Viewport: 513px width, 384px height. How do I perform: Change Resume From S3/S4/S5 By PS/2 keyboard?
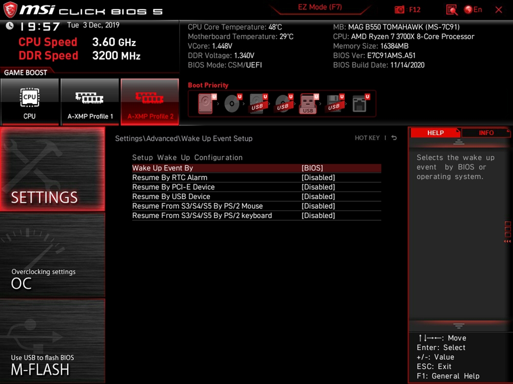click(x=256, y=215)
